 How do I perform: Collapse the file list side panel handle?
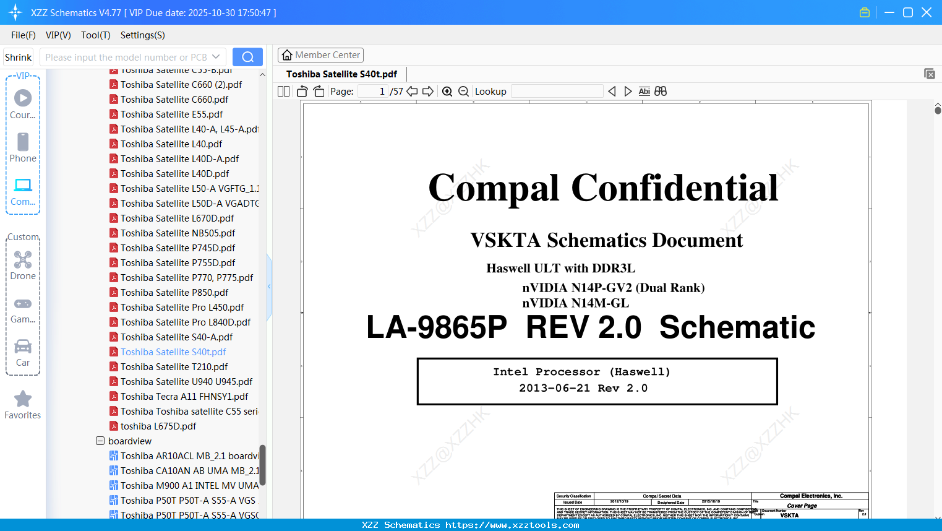(x=269, y=287)
